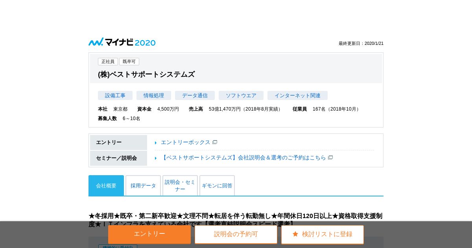Click the 売上高 53億1,470万円 value
Screen dimensions: 472x248
[x=245, y=109]
